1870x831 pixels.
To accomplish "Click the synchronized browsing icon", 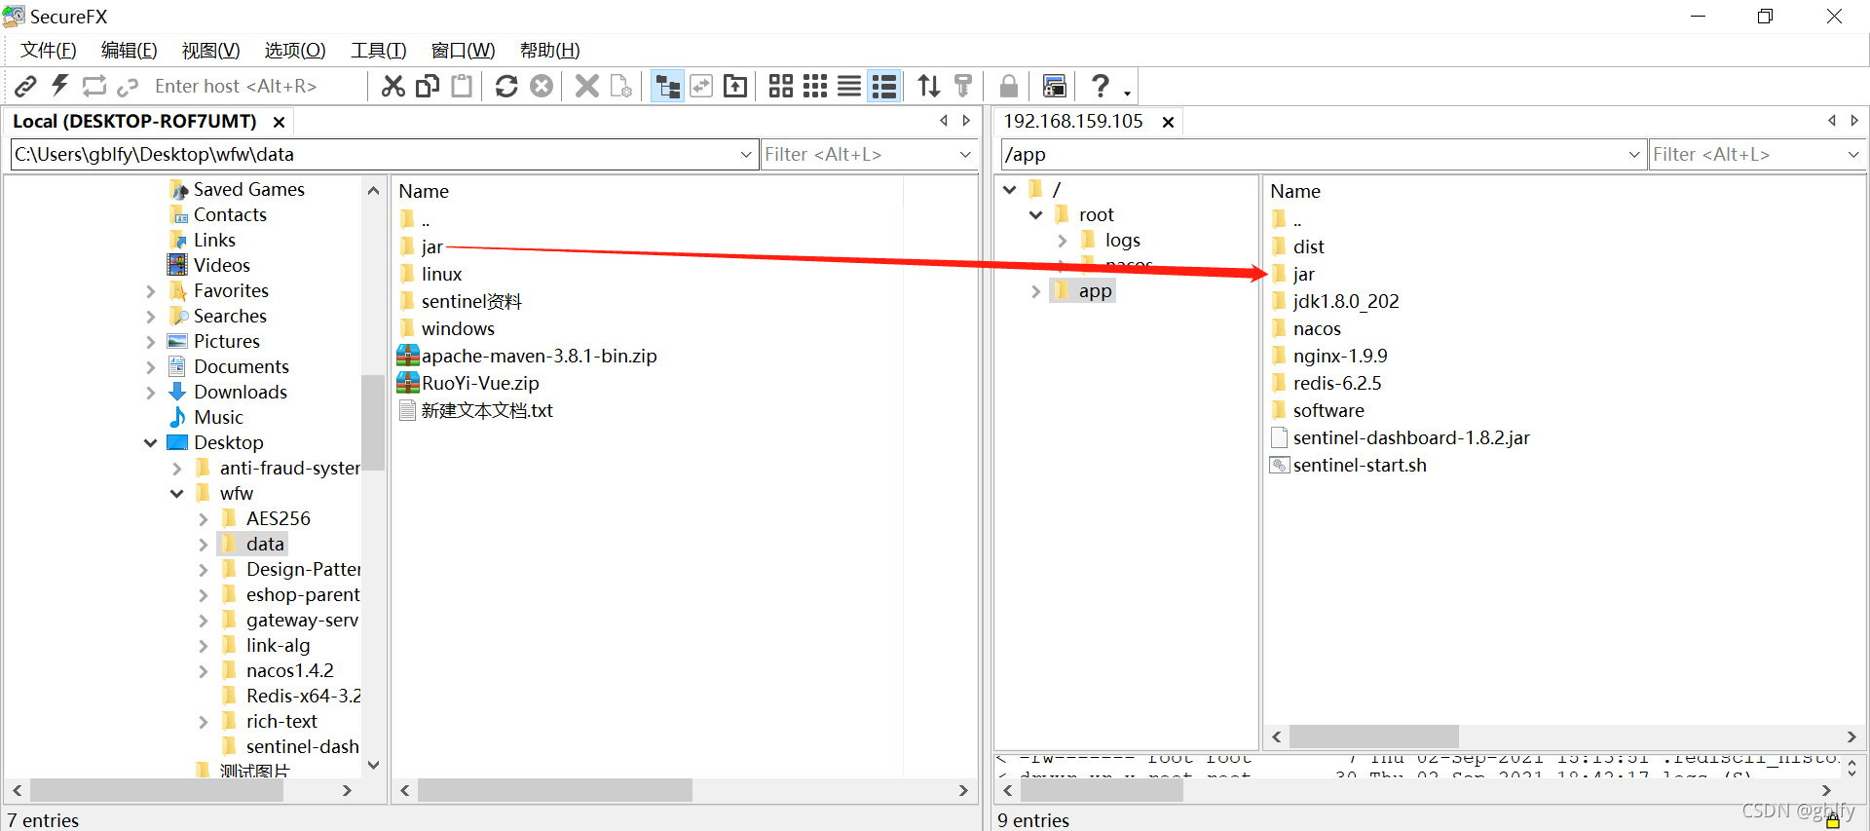I will pos(701,87).
